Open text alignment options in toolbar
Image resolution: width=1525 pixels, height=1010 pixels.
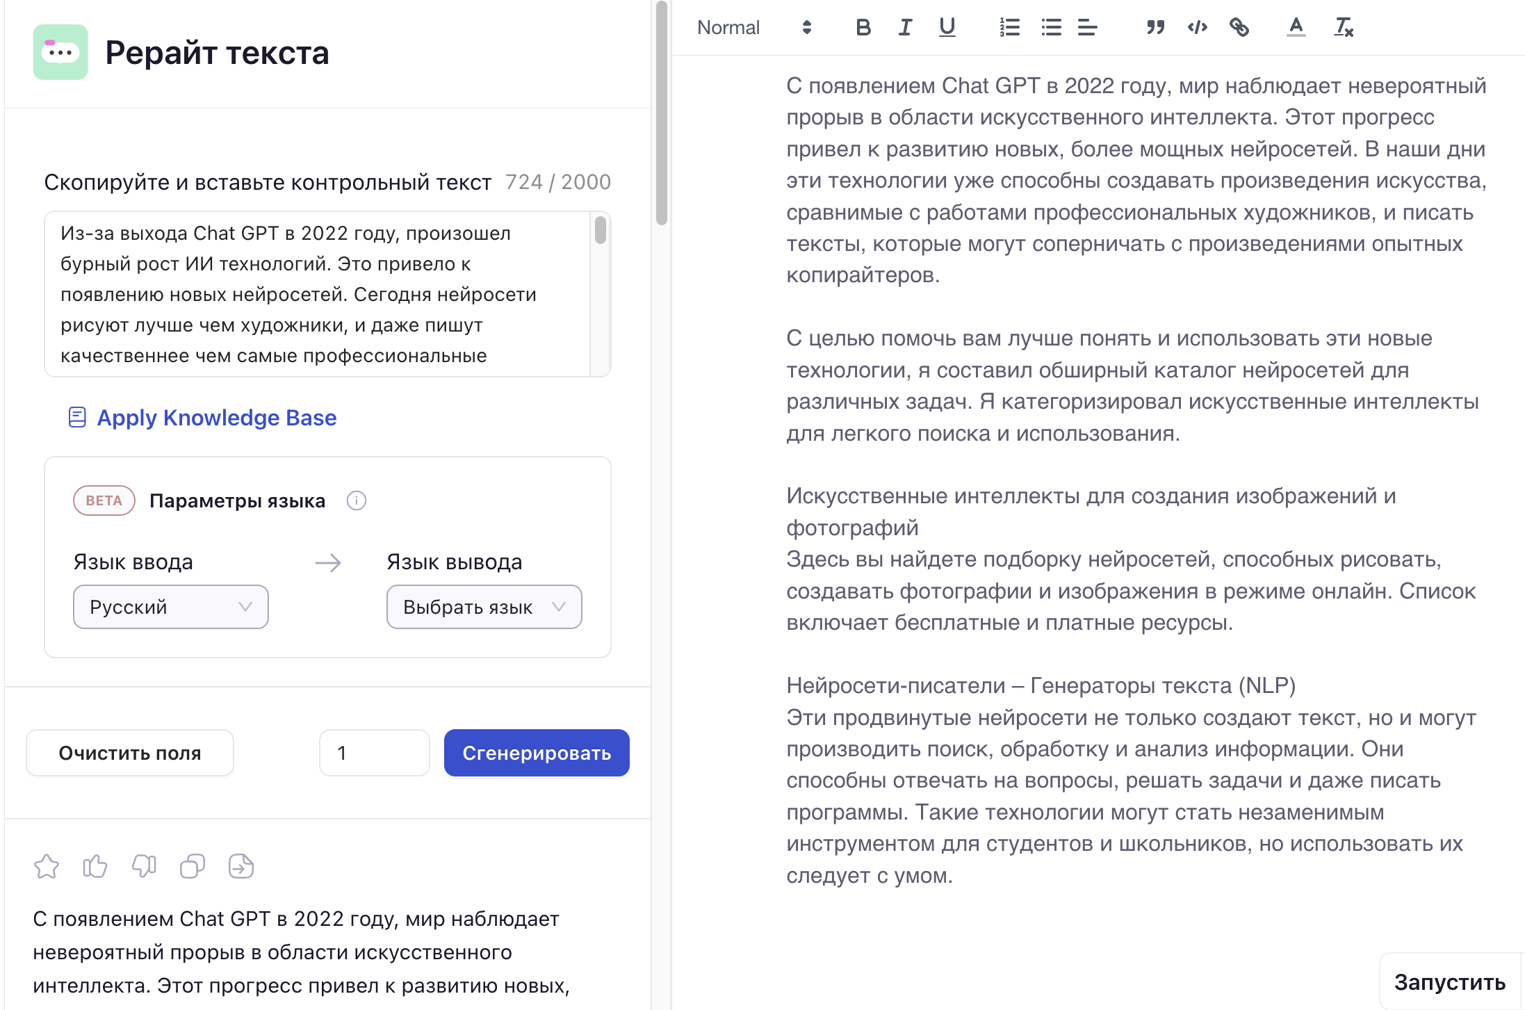[1087, 27]
